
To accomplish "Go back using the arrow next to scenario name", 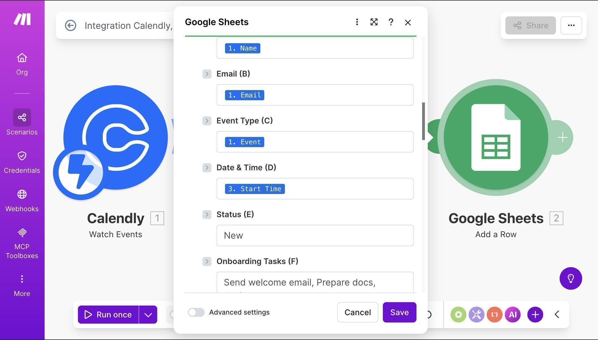I will (71, 25).
